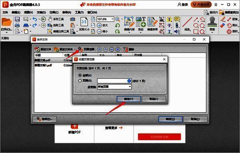Move file to bottom in merge toolbar
Screen dimensions: 240x153
click(118, 49)
